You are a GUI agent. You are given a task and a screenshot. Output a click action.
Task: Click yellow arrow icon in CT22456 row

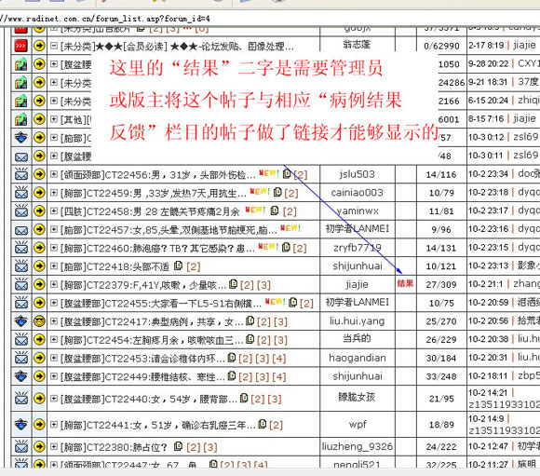pos(40,174)
